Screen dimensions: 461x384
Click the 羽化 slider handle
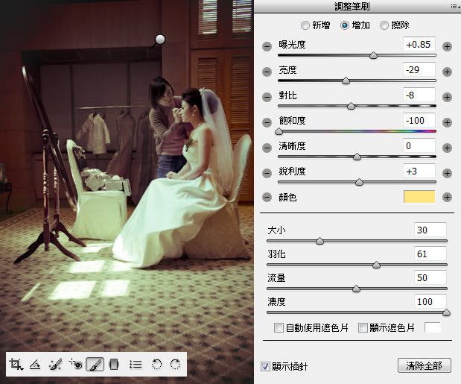point(376,265)
